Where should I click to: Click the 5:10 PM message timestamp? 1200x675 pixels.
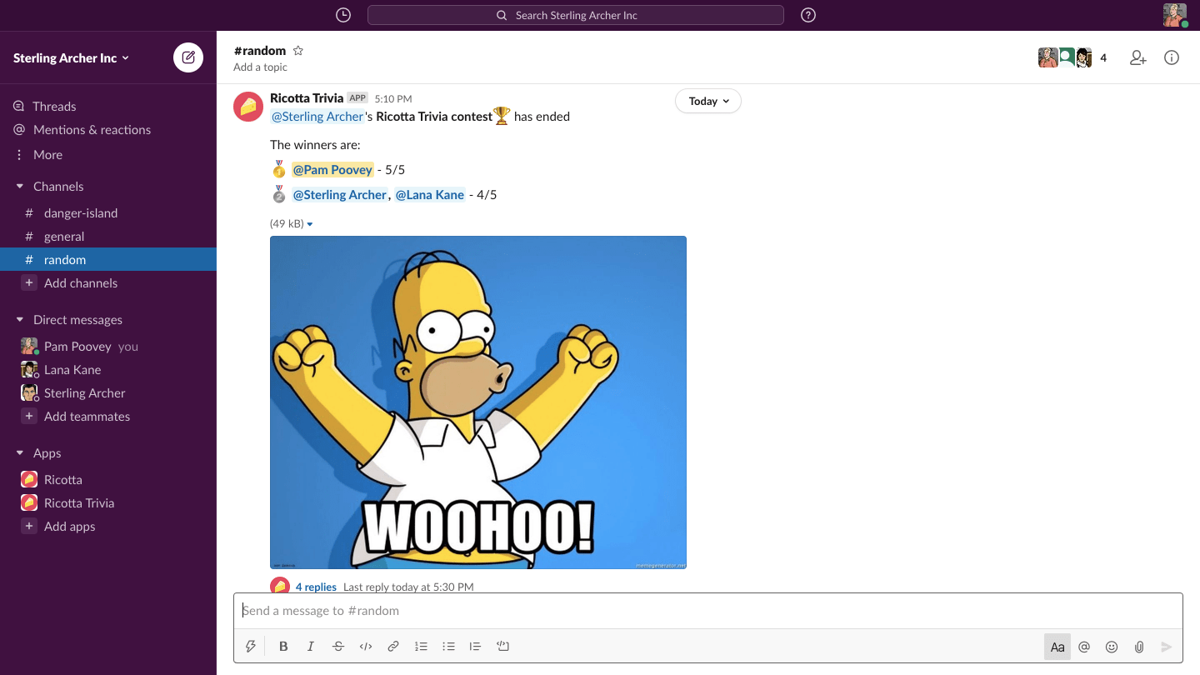(x=393, y=99)
